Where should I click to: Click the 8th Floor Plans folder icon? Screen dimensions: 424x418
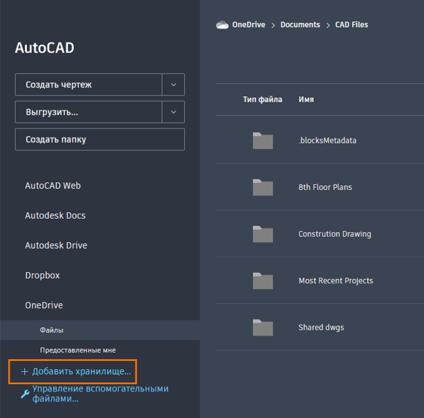262,187
